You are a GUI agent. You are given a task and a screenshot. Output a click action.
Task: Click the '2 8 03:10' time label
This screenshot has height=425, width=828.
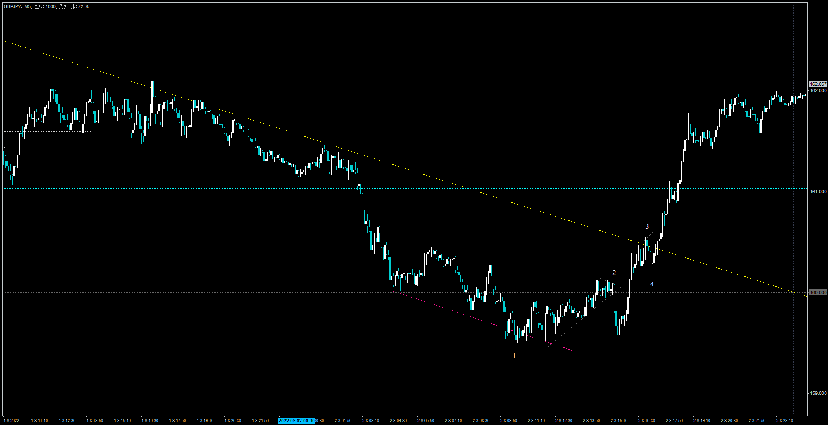tap(370, 421)
